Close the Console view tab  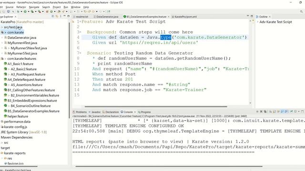135,112
